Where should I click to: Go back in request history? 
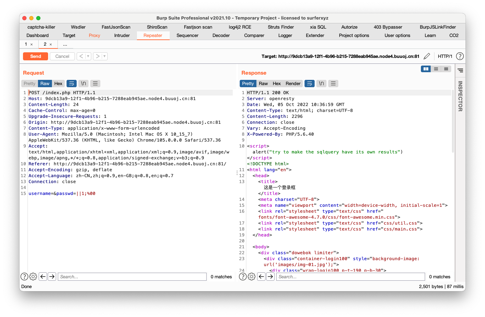(81, 56)
